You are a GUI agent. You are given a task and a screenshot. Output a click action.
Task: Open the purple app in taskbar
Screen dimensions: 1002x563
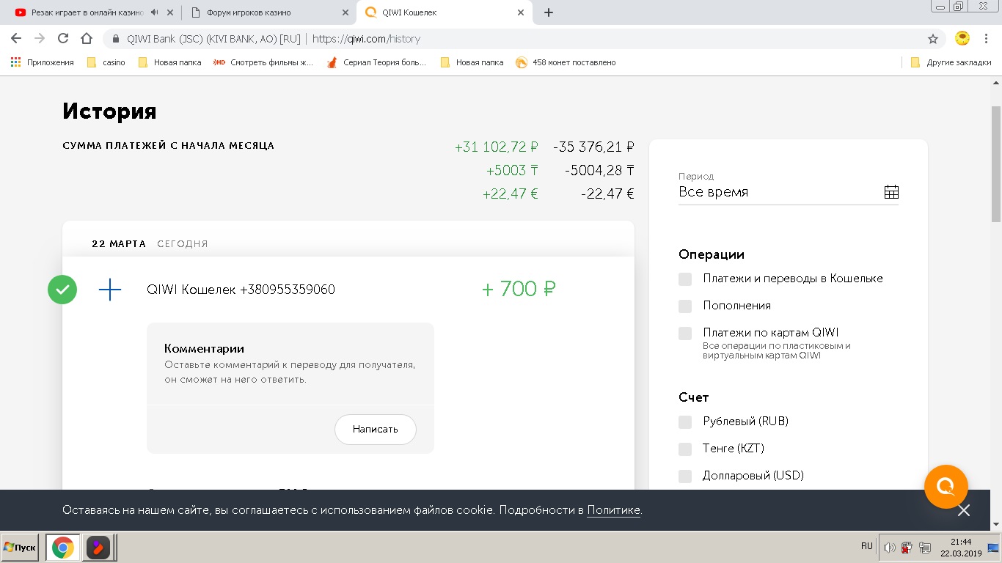[x=98, y=548]
